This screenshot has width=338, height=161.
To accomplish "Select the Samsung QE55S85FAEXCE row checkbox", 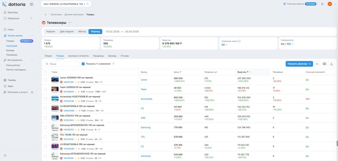I will (46, 127).
